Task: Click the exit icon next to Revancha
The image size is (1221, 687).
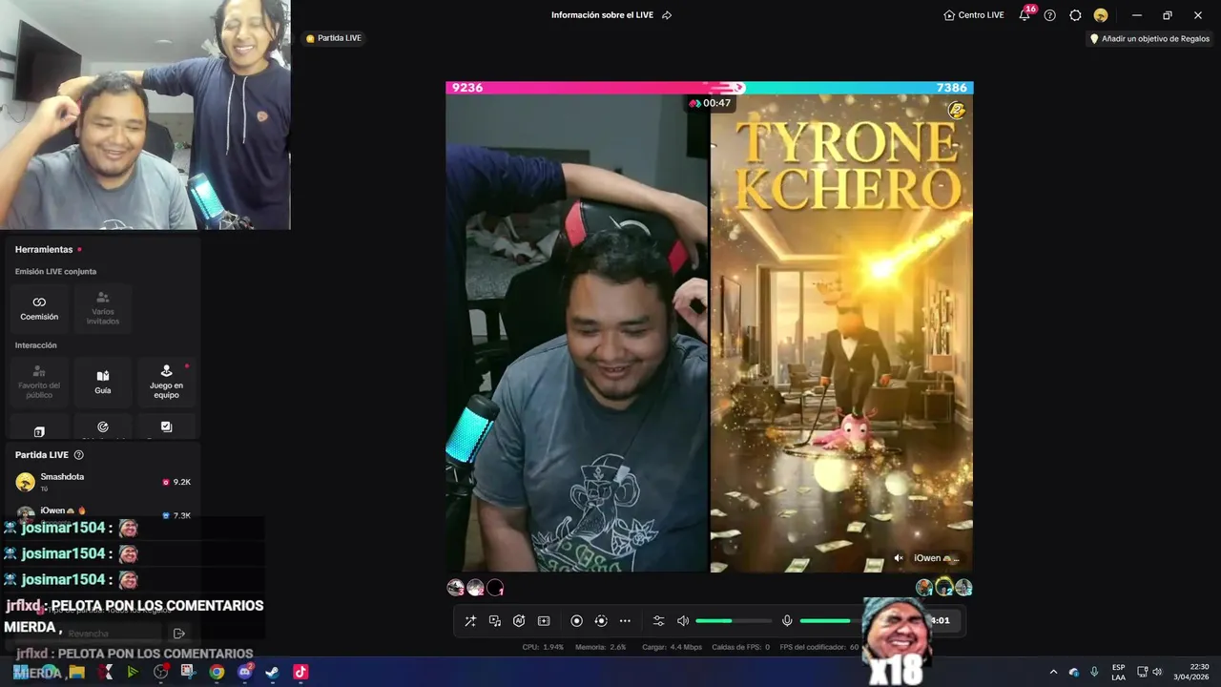Action: 178,634
